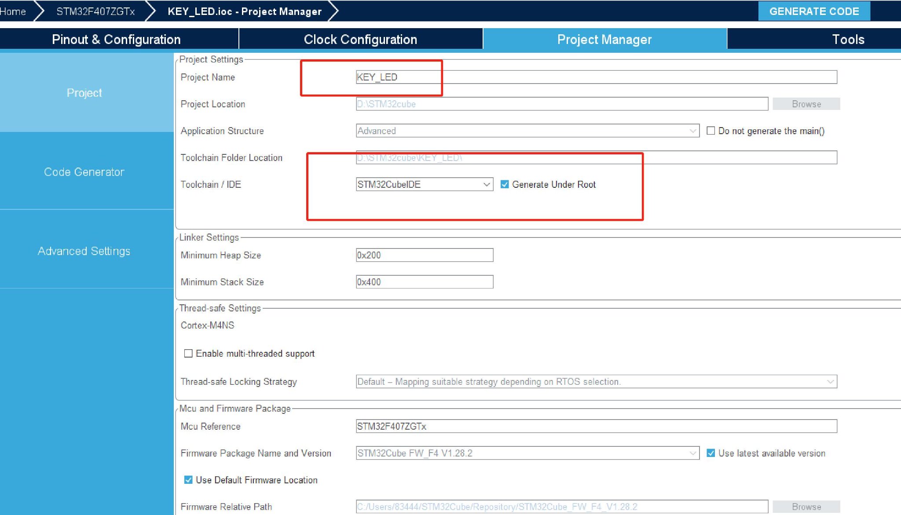
Task: Open Advanced Settings sidebar section
Action: 84,251
